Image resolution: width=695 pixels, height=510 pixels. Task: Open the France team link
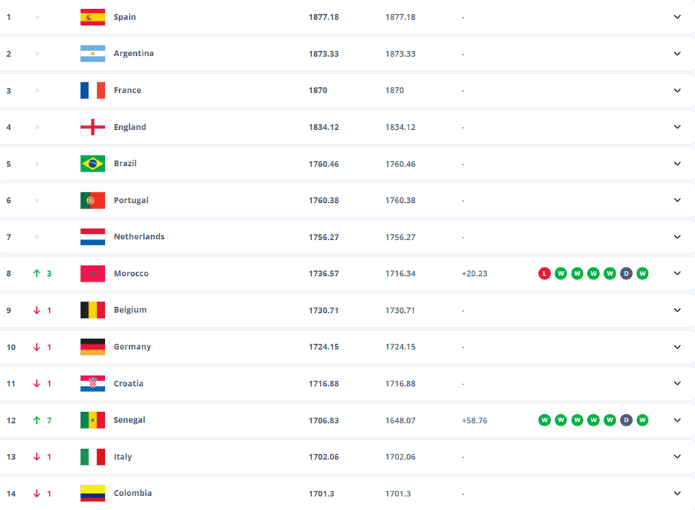pos(127,91)
